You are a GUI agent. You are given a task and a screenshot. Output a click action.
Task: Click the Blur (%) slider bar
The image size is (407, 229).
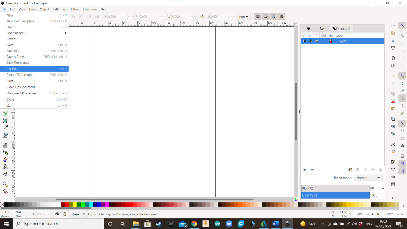335,188
